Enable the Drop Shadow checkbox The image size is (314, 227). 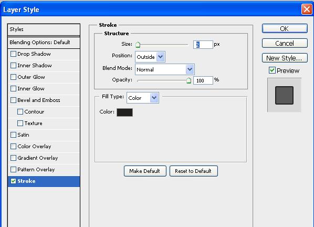pos(13,54)
